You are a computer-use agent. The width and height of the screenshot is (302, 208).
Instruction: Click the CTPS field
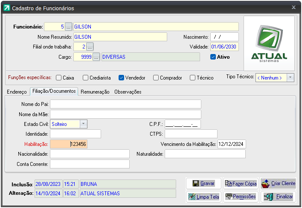click(191, 134)
